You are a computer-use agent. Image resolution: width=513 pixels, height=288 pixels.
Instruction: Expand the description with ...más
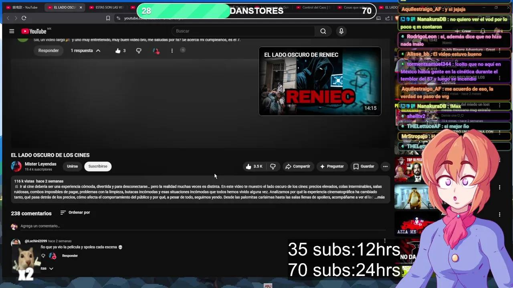pos(380,197)
